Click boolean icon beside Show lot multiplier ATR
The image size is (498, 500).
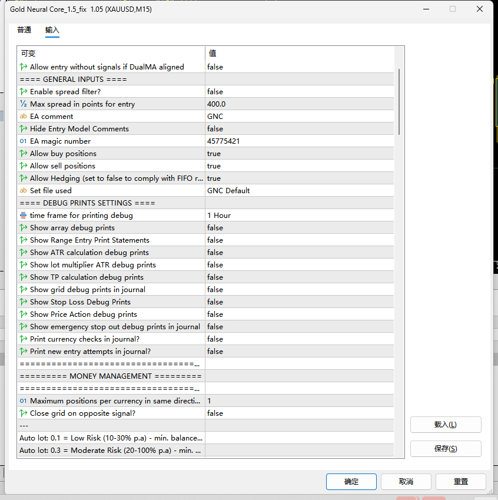click(24, 265)
